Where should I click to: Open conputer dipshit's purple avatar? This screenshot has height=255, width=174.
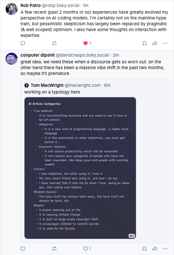point(12,59)
